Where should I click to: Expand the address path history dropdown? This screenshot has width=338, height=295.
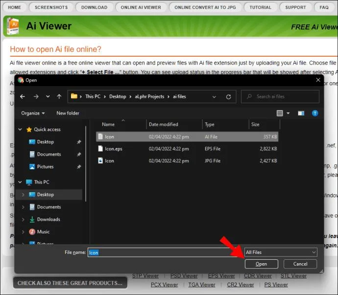(x=214, y=97)
